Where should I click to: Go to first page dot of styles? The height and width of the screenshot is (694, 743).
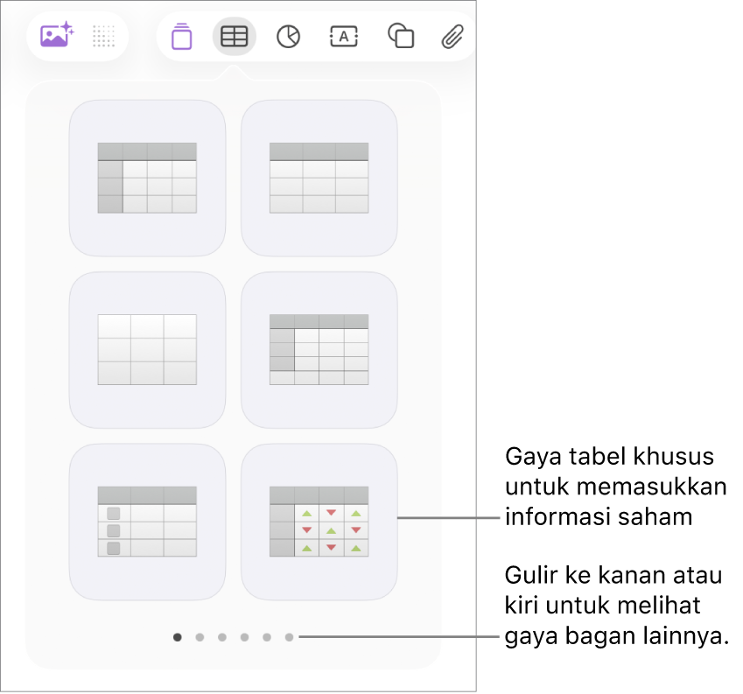point(178,637)
